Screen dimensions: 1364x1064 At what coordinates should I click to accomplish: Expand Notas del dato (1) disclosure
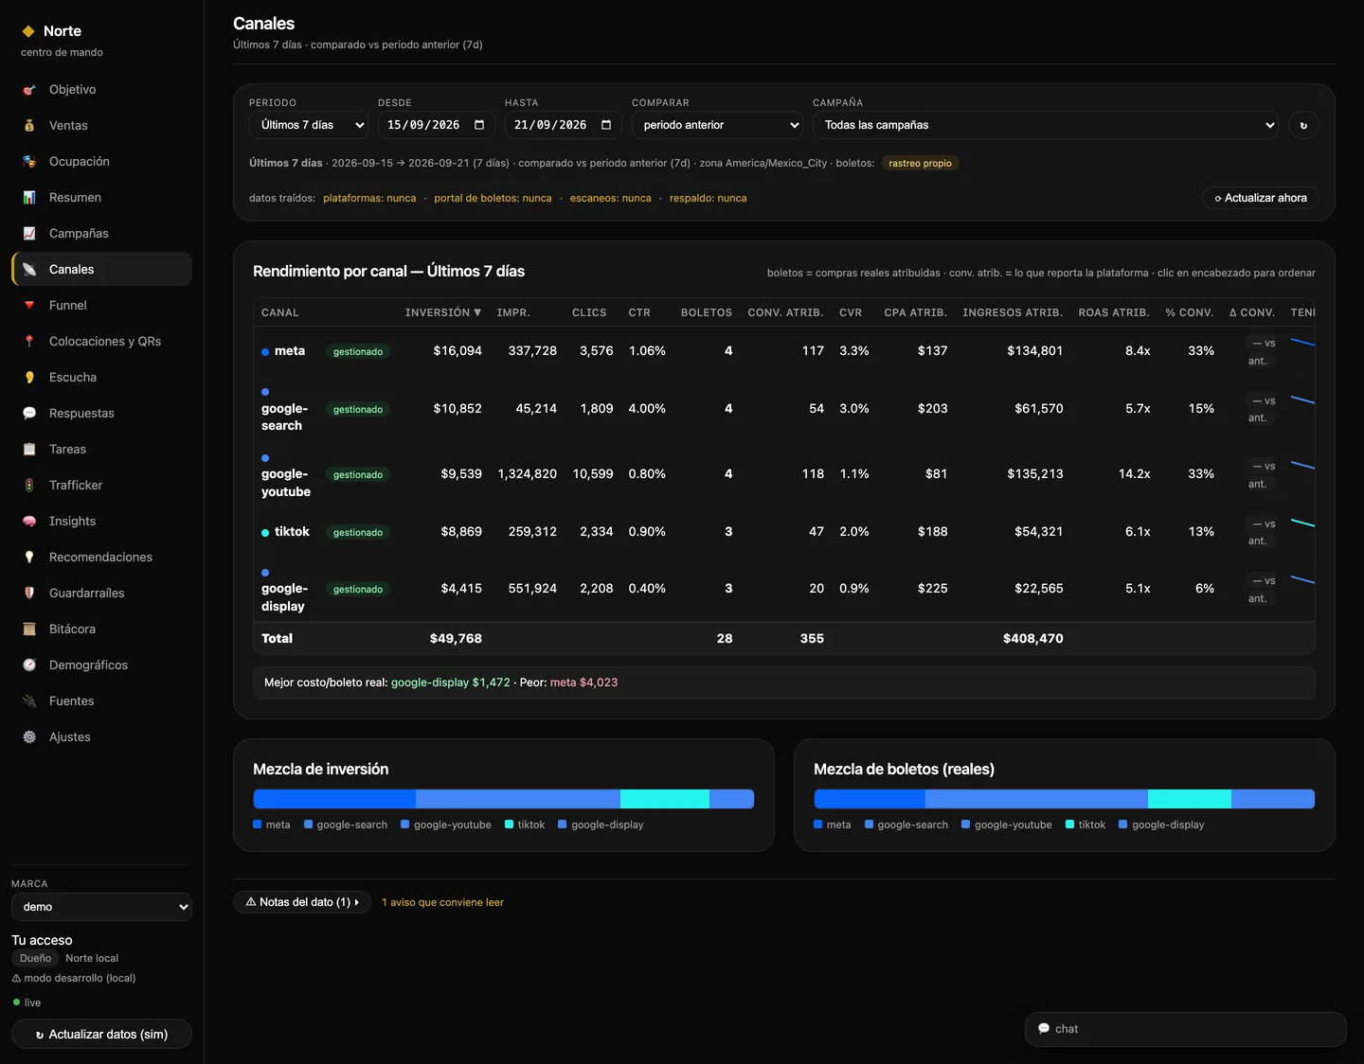[302, 902]
